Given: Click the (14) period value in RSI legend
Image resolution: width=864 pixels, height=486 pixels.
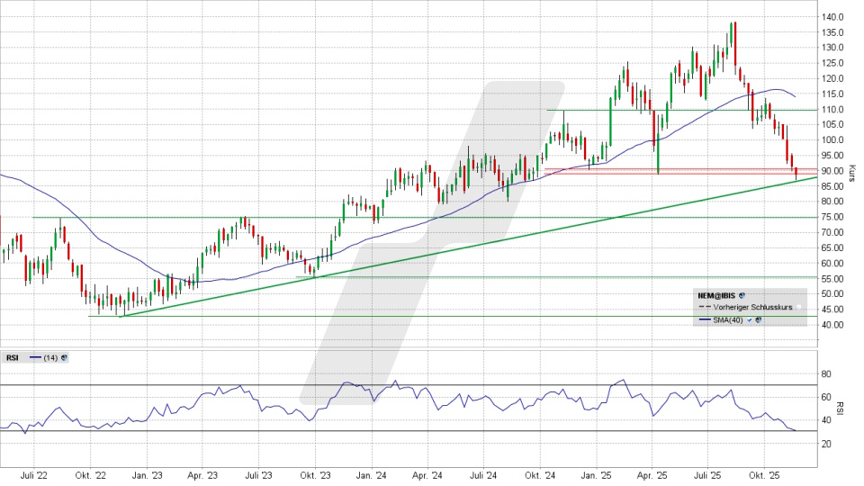Looking at the screenshot, I should pyautogui.click(x=51, y=357).
